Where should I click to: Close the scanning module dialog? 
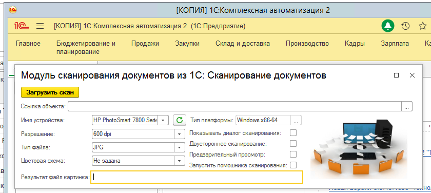point(412,75)
